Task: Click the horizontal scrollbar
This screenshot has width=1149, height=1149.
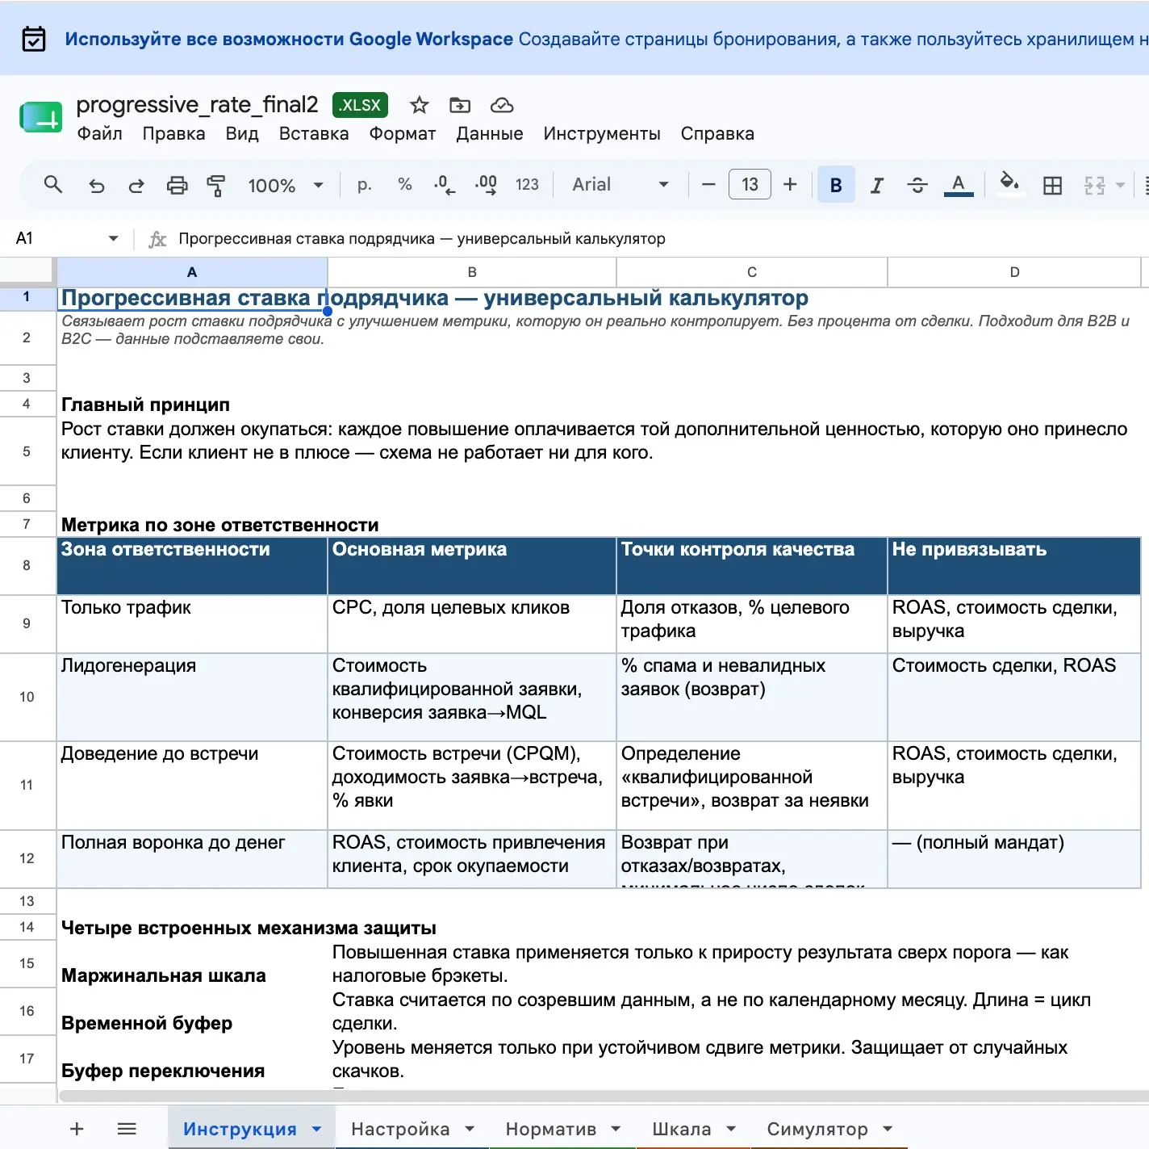Action: [x=604, y=1096]
